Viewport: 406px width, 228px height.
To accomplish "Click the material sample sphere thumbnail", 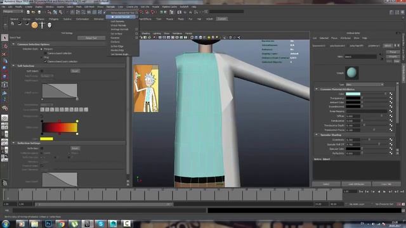I will coord(351,73).
